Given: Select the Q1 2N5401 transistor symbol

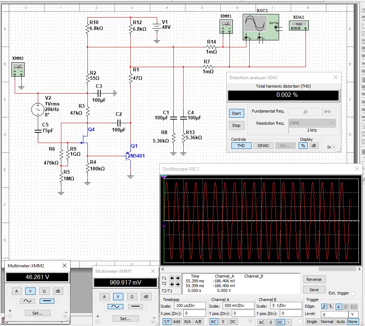Looking at the screenshot, I should [129, 157].
